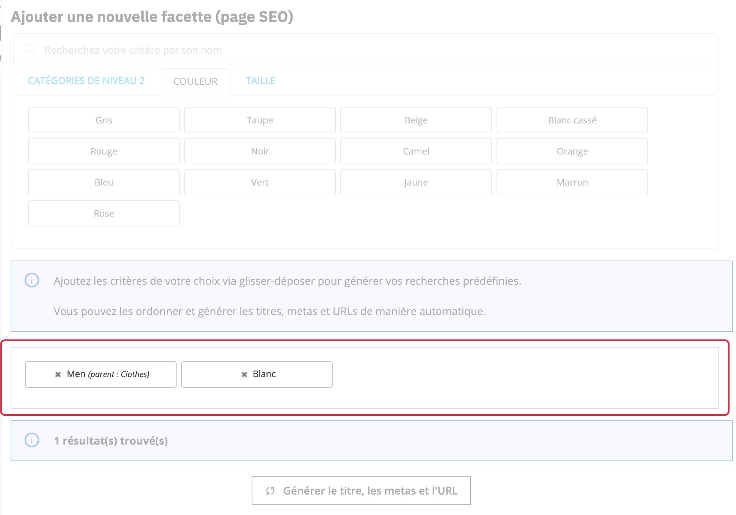Viewport: 736px width, 515px height.
Task: Switch to the Couleur tab
Action: click(x=196, y=81)
